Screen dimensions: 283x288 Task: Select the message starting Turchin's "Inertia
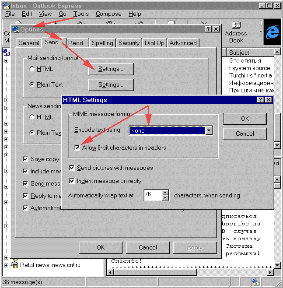[251, 75]
